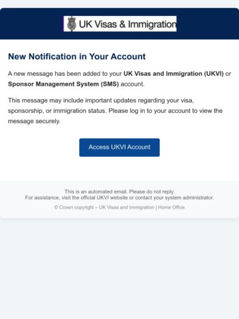Click the copyright symbol in the footer

click(x=56, y=207)
